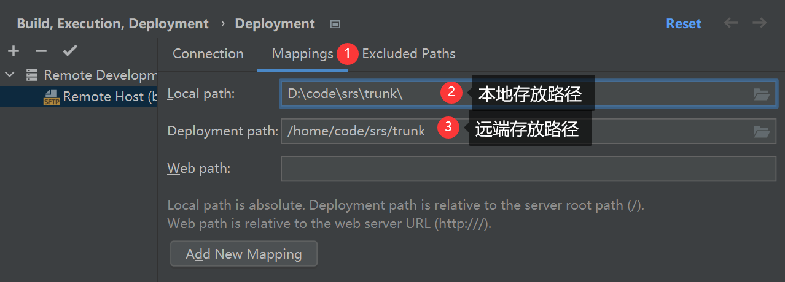Switch to the Connection tab
785x282 pixels.
coord(208,54)
